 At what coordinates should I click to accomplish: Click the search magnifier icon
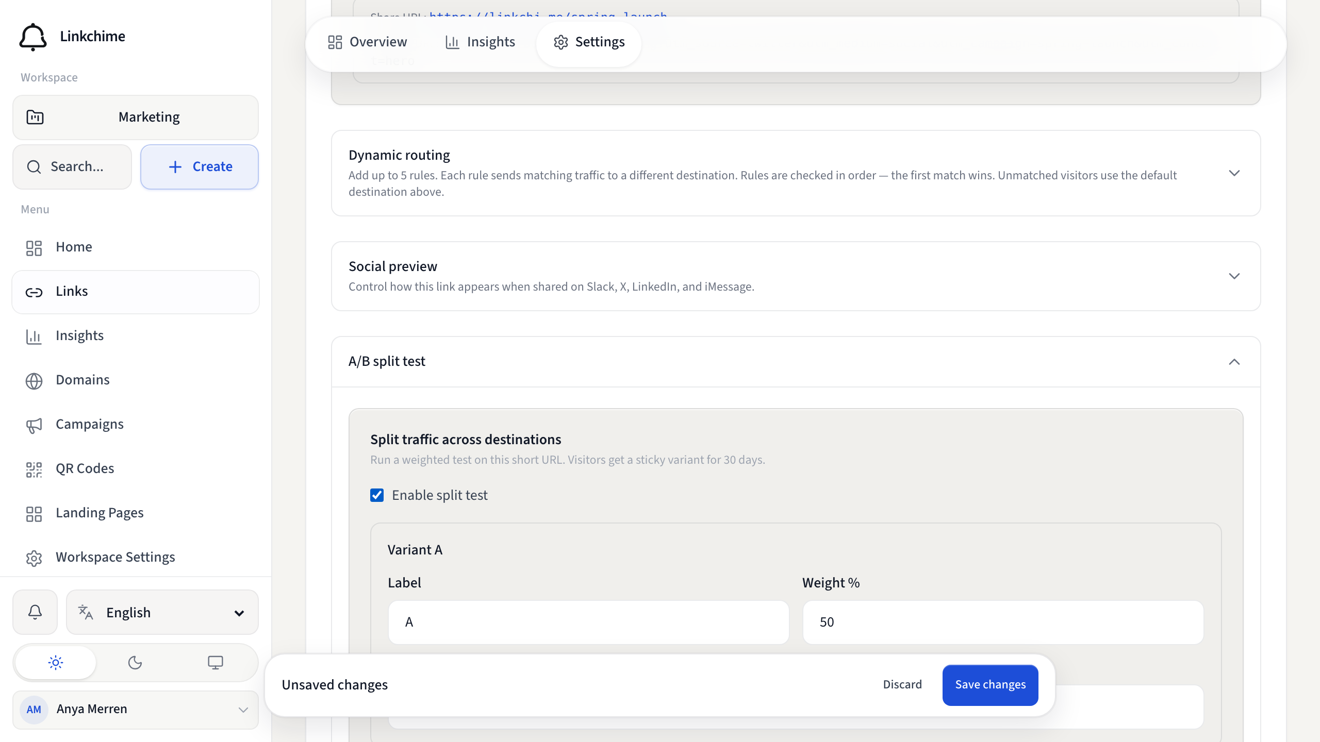click(34, 166)
